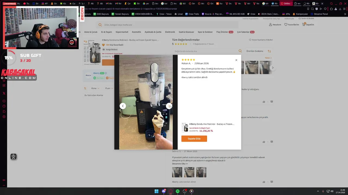Expand Devamını Oku on Selin's review
348x195 pixels.
tap(180, 164)
